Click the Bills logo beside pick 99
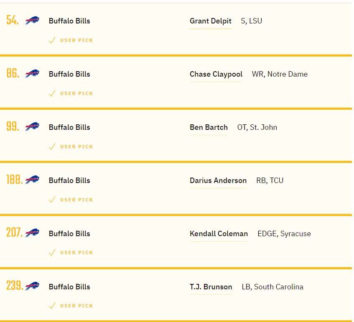354x322 pixels. pos(32,126)
